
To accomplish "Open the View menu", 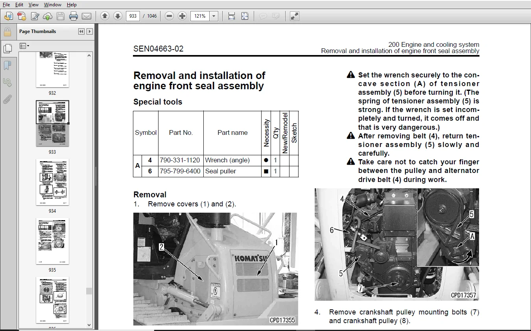I will pyautogui.click(x=33, y=5).
